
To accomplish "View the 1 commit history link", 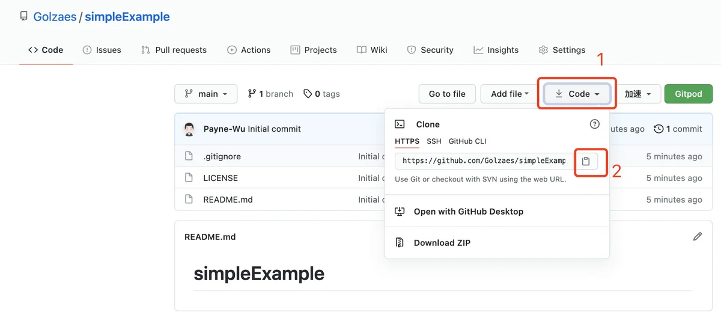I will [x=678, y=129].
